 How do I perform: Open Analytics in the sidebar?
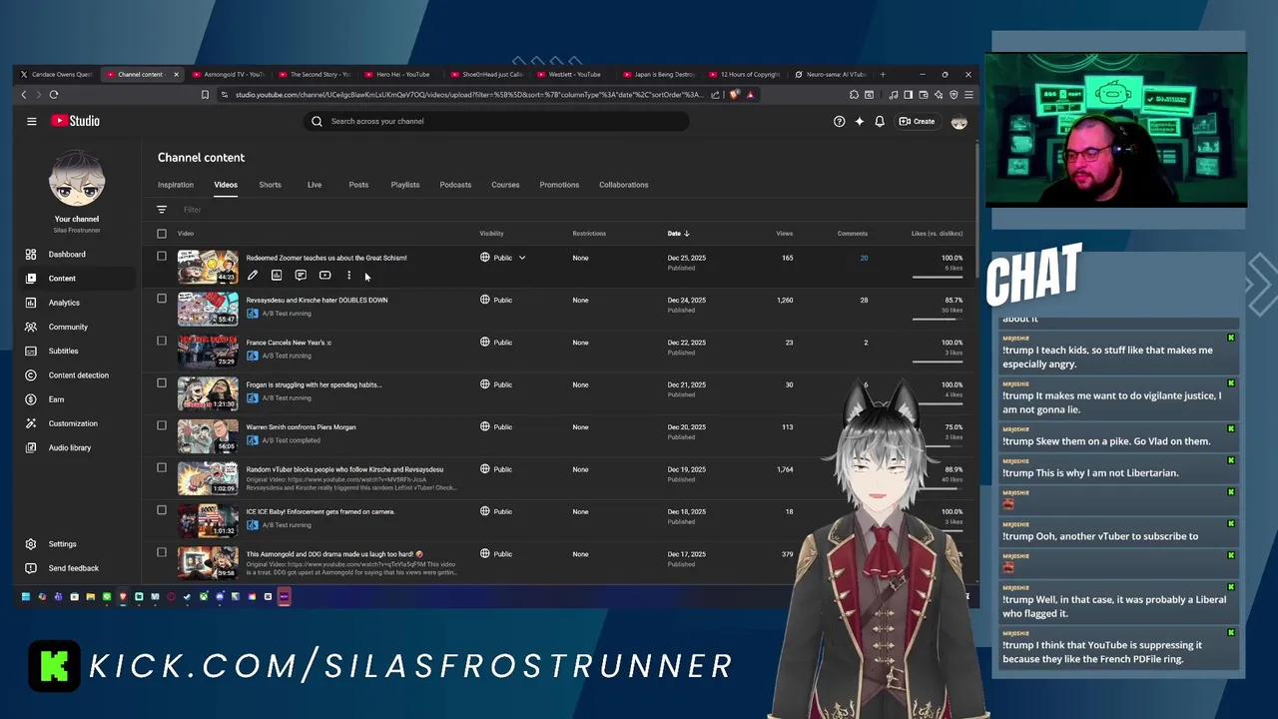point(64,303)
